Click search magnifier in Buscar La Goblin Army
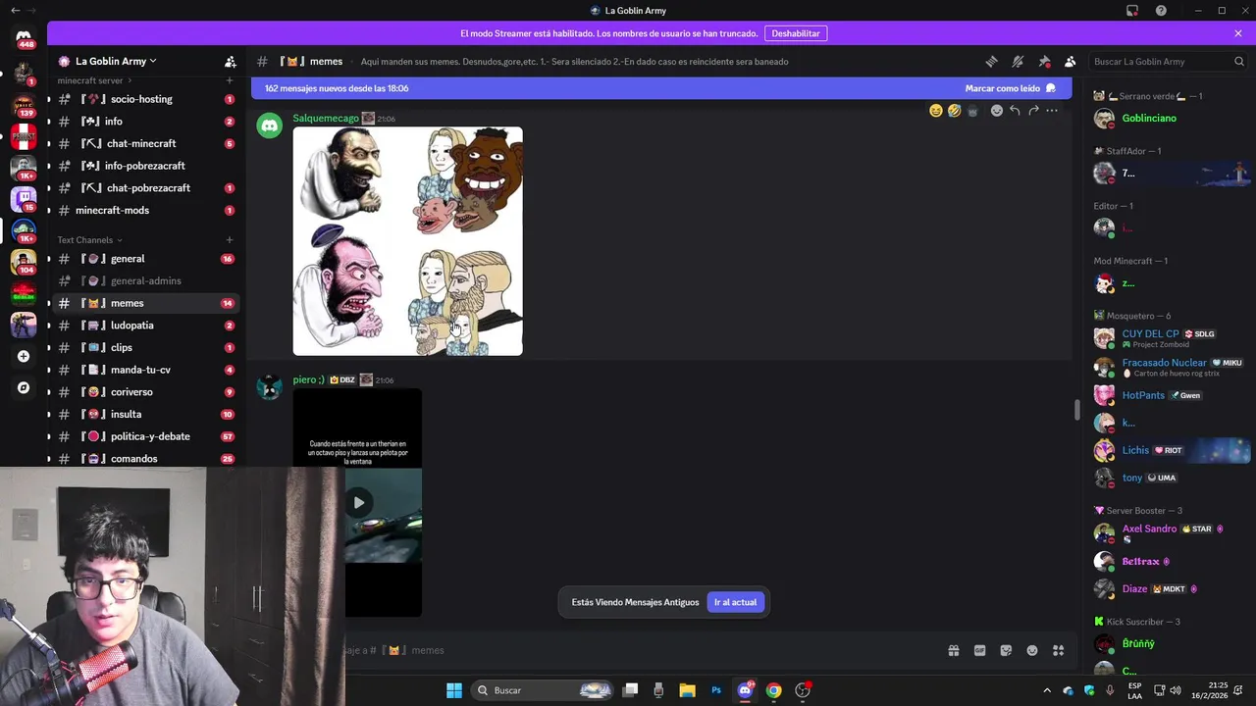The width and height of the screenshot is (1256, 706). click(1238, 61)
